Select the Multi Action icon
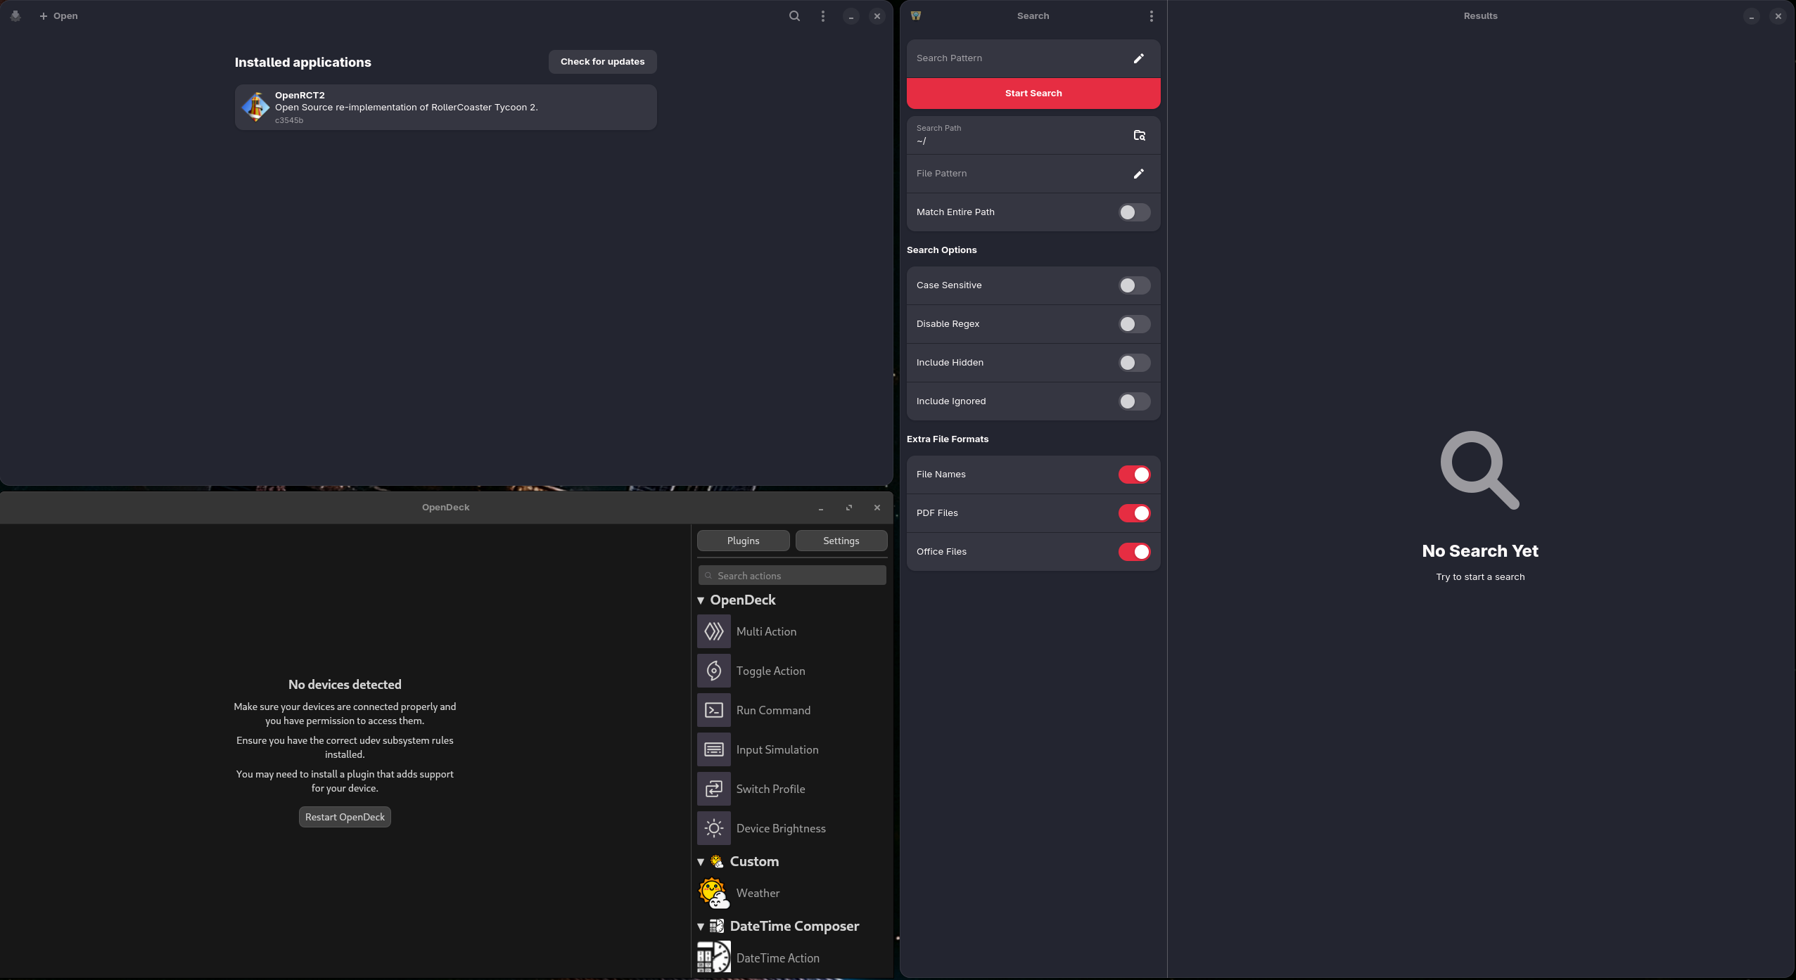This screenshot has width=1796, height=980. point(713,631)
